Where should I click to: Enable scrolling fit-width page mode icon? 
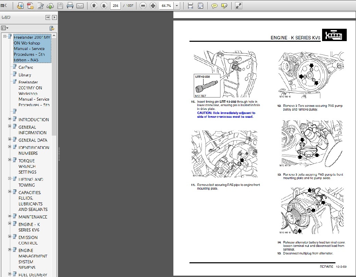191,6
